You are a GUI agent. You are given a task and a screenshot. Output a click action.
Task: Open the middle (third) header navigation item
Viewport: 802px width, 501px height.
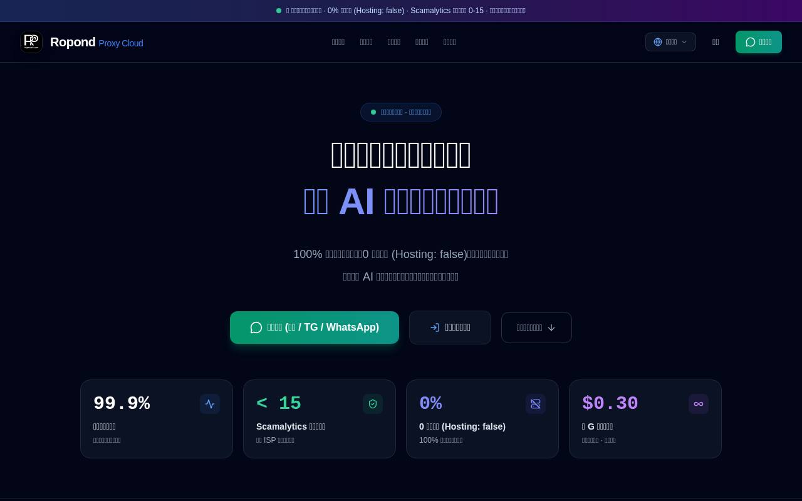[x=394, y=42]
